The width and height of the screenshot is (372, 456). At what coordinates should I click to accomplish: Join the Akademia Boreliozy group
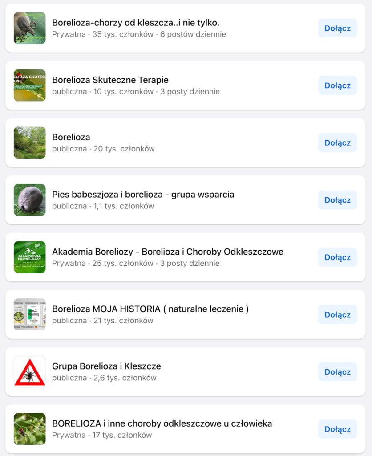(337, 257)
